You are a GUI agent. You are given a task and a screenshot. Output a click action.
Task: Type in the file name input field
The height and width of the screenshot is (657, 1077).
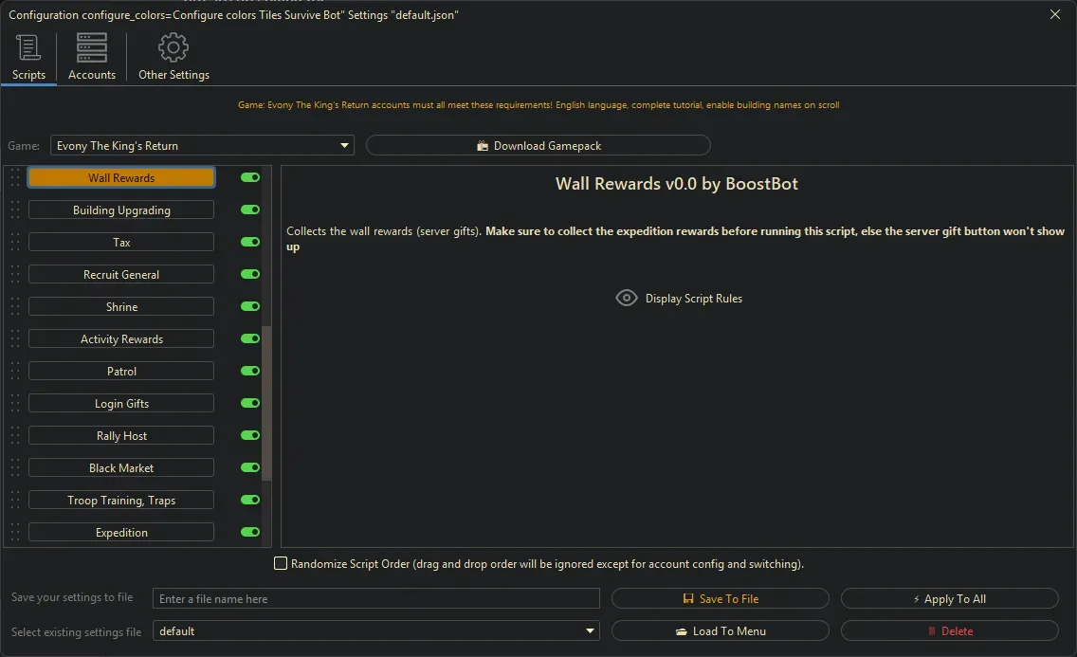(376, 598)
